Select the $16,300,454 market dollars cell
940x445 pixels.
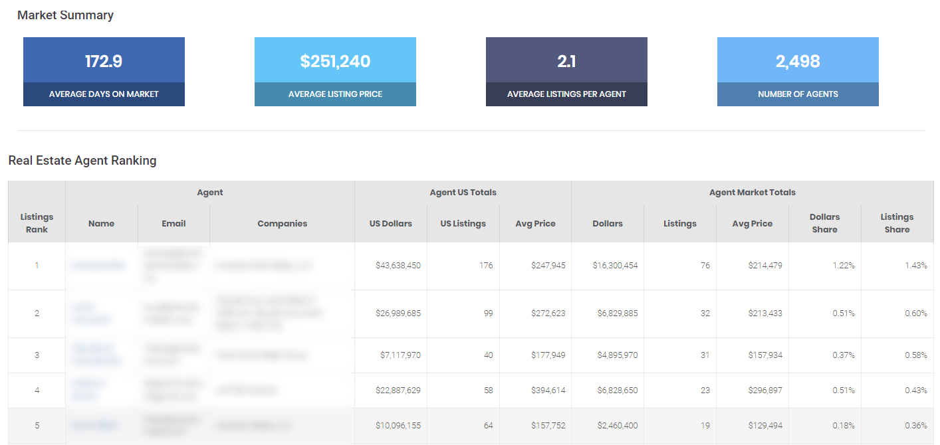(608, 266)
